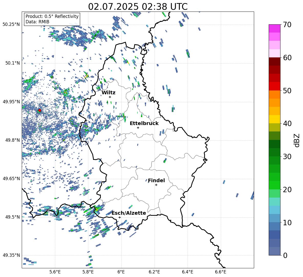Click the Ettelbruck station cross marker
Screen dimensions: 303x277
coord(138,128)
